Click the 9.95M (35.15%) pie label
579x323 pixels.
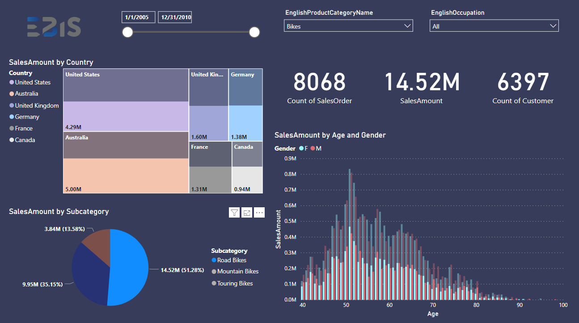click(42, 284)
